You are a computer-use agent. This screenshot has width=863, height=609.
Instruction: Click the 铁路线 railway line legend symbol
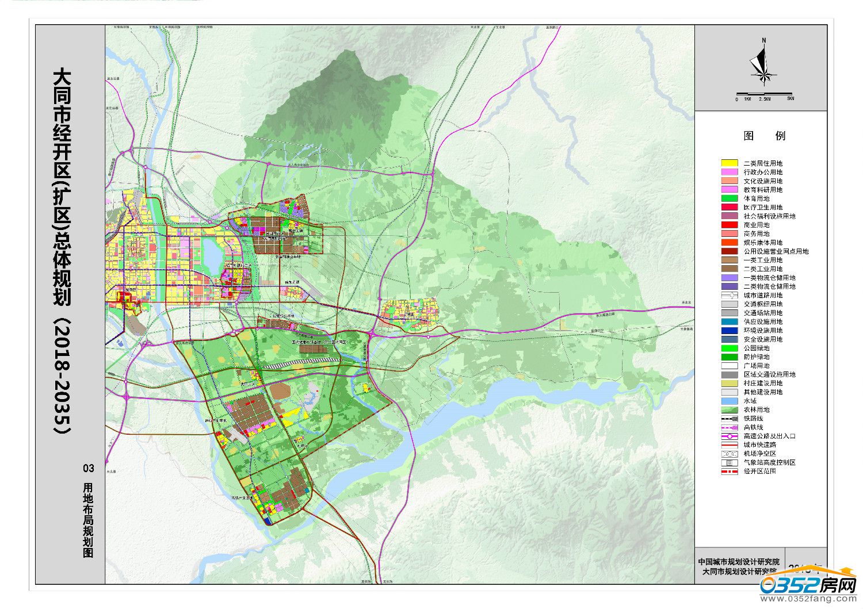point(730,419)
